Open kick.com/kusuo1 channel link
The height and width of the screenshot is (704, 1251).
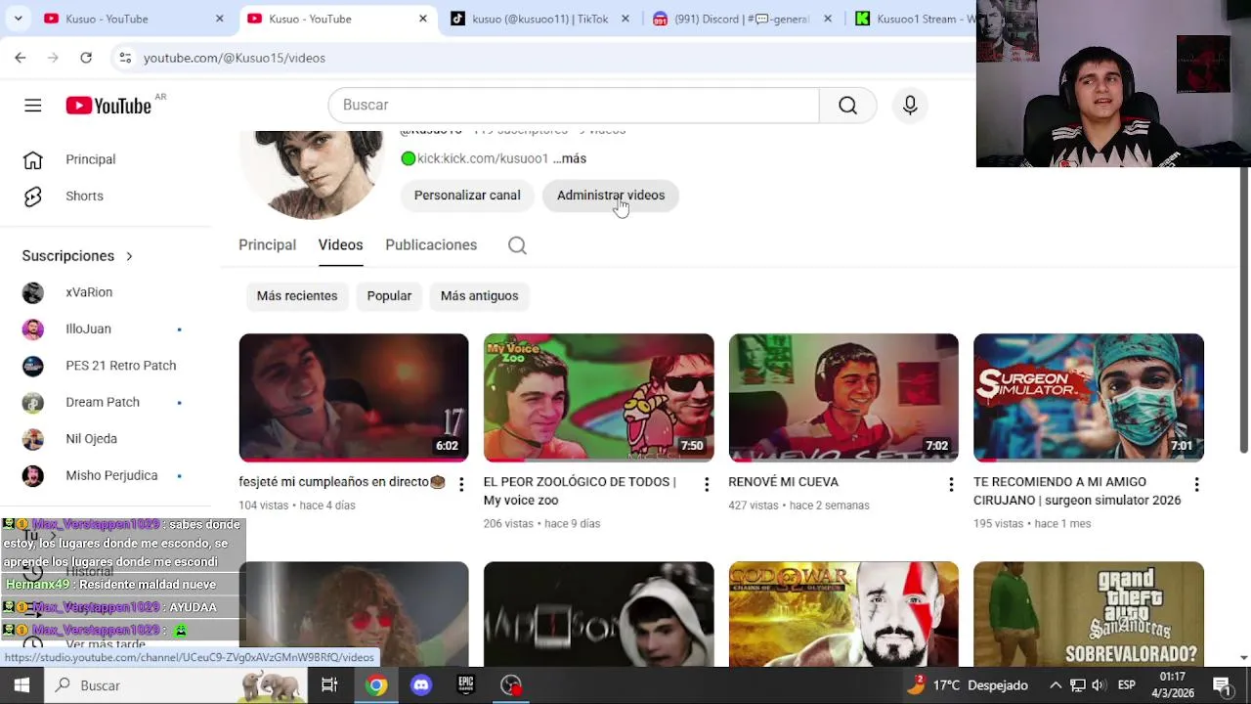[x=483, y=158]
